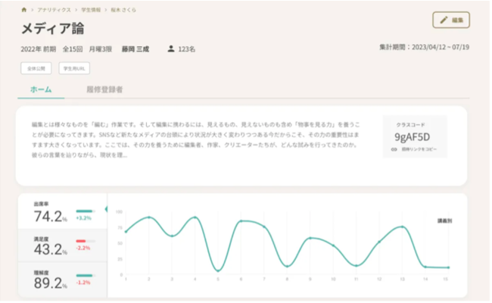The height and width of the screenshot is (303, 492).
Task: Click the lowest chart point at lecture 5
Action: (x=218, y=270)
